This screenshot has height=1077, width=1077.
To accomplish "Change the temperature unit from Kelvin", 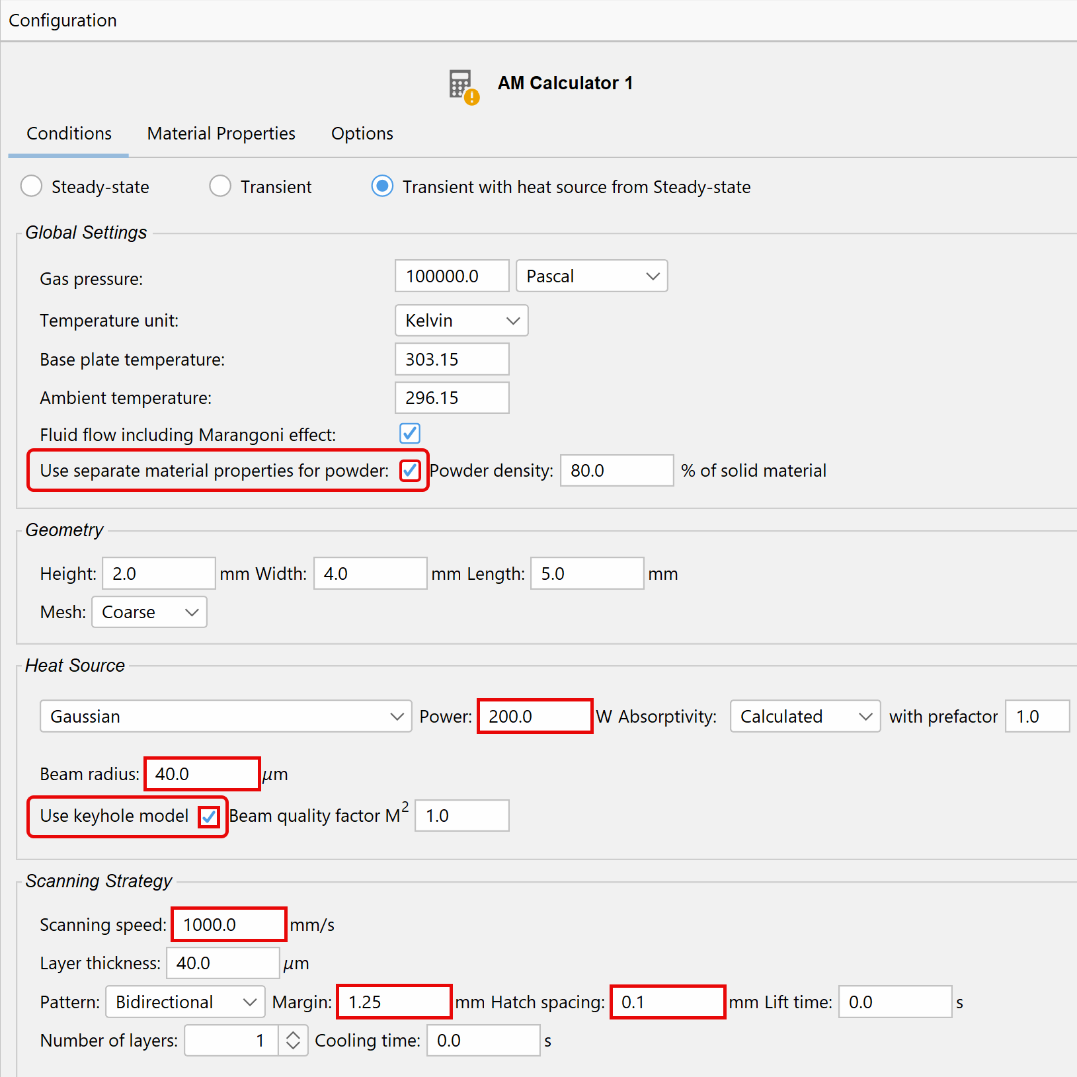I will click(461, 320).
